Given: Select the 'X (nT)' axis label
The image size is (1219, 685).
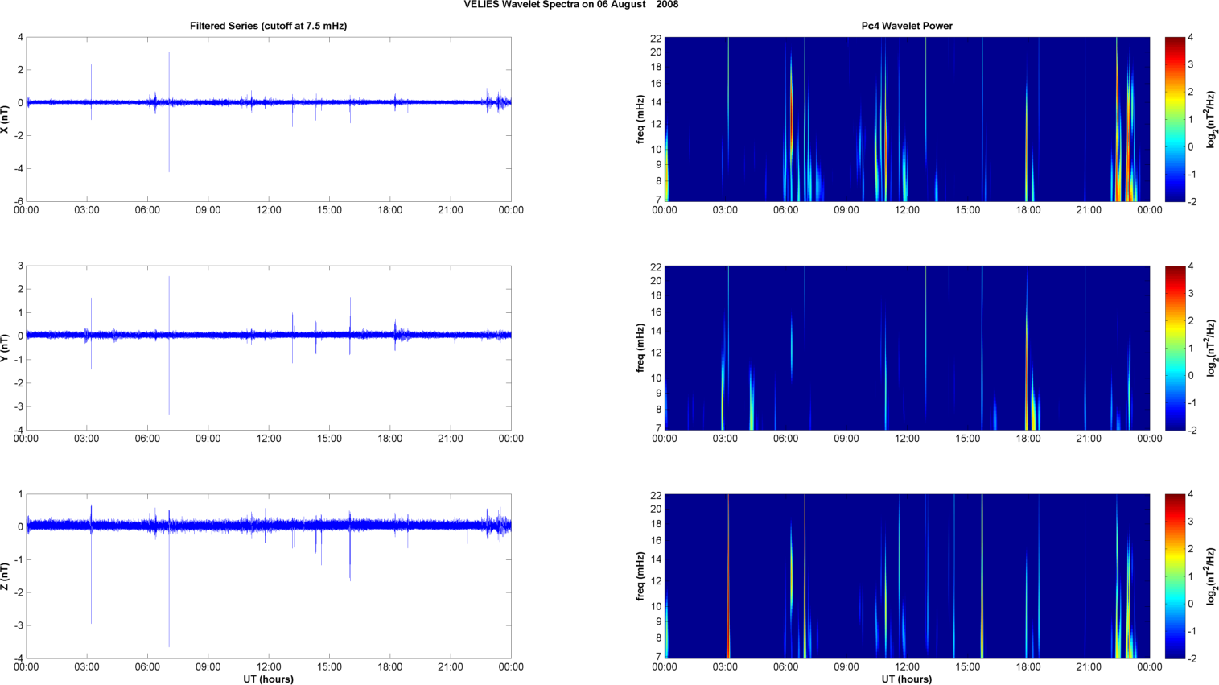Looking at the screenshot, I should pos(5,119).
